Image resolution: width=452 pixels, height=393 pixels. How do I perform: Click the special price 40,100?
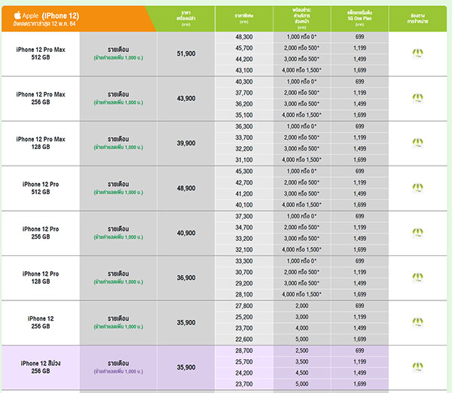(x=244, y=205)
